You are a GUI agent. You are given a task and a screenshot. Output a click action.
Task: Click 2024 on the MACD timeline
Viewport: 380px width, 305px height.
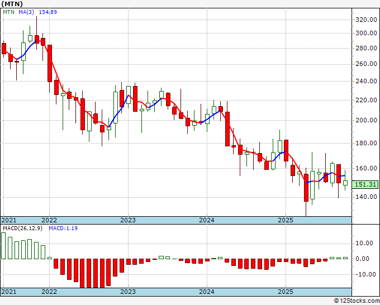pyautogui.click(x=207, y=292)
